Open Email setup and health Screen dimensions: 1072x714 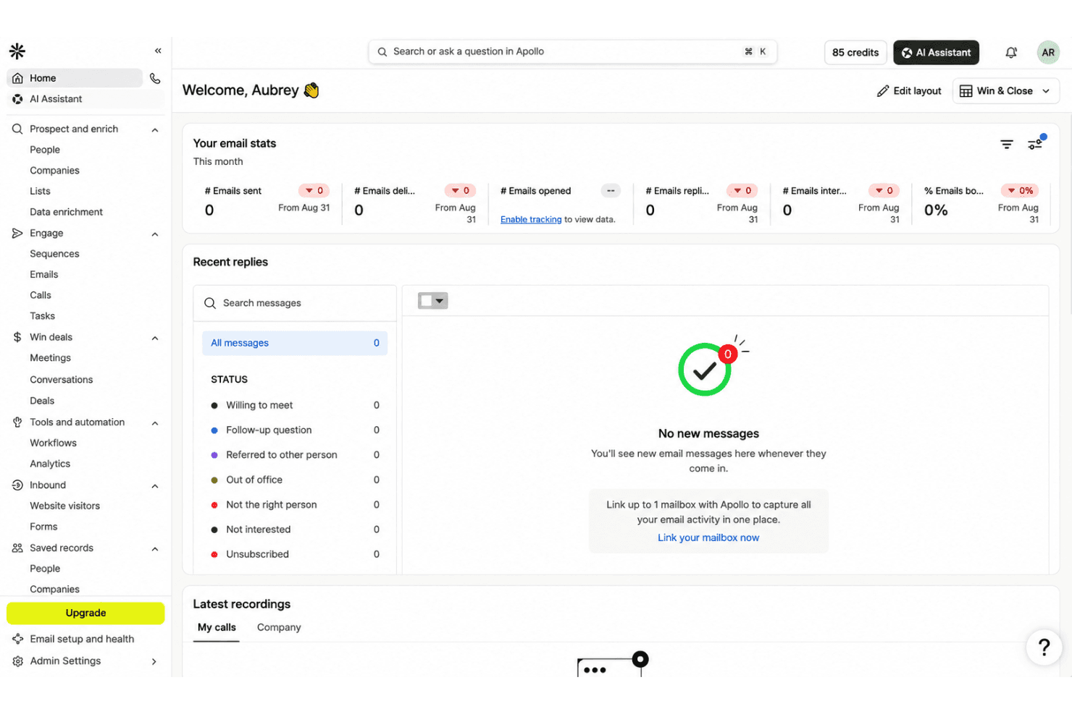pos(82,639)
